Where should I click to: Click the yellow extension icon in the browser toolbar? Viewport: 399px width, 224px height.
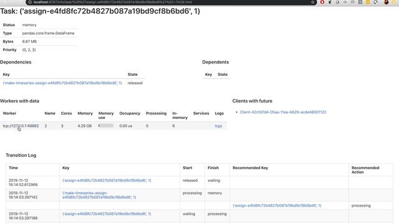(x=368, y=2)
